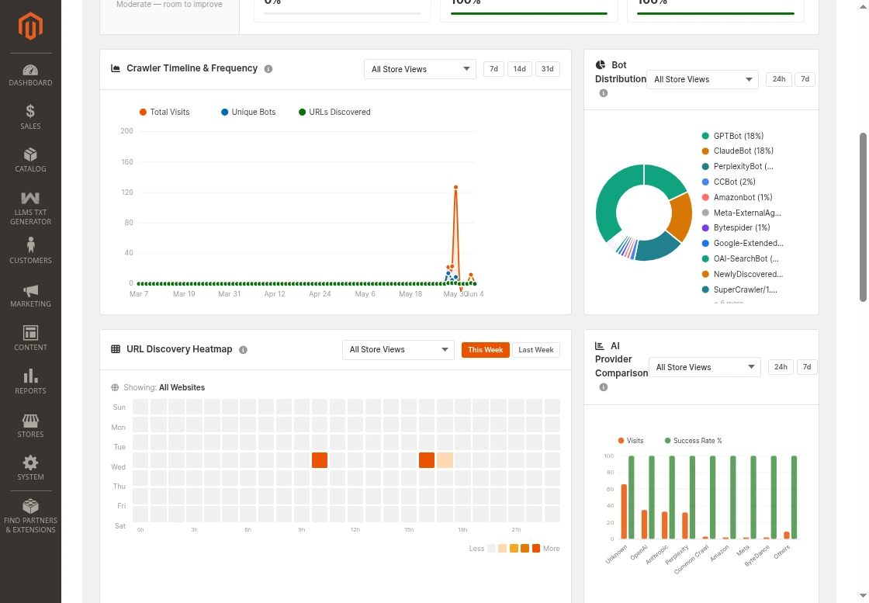Toggle URLs Discovered series in legend

[334, 112]
